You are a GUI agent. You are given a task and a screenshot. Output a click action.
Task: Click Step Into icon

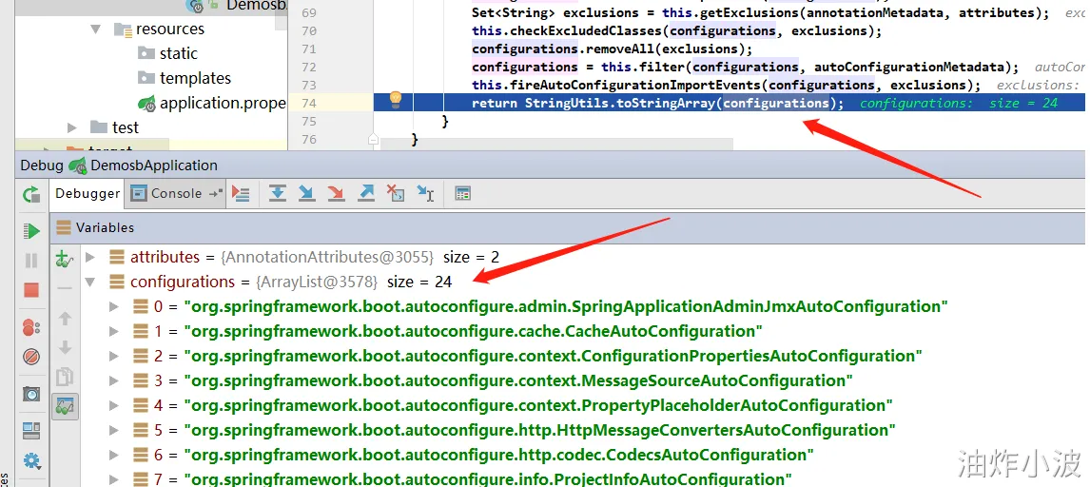306,194
